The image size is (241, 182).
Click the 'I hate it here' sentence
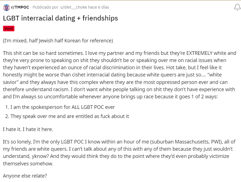[x=38, y=129]
